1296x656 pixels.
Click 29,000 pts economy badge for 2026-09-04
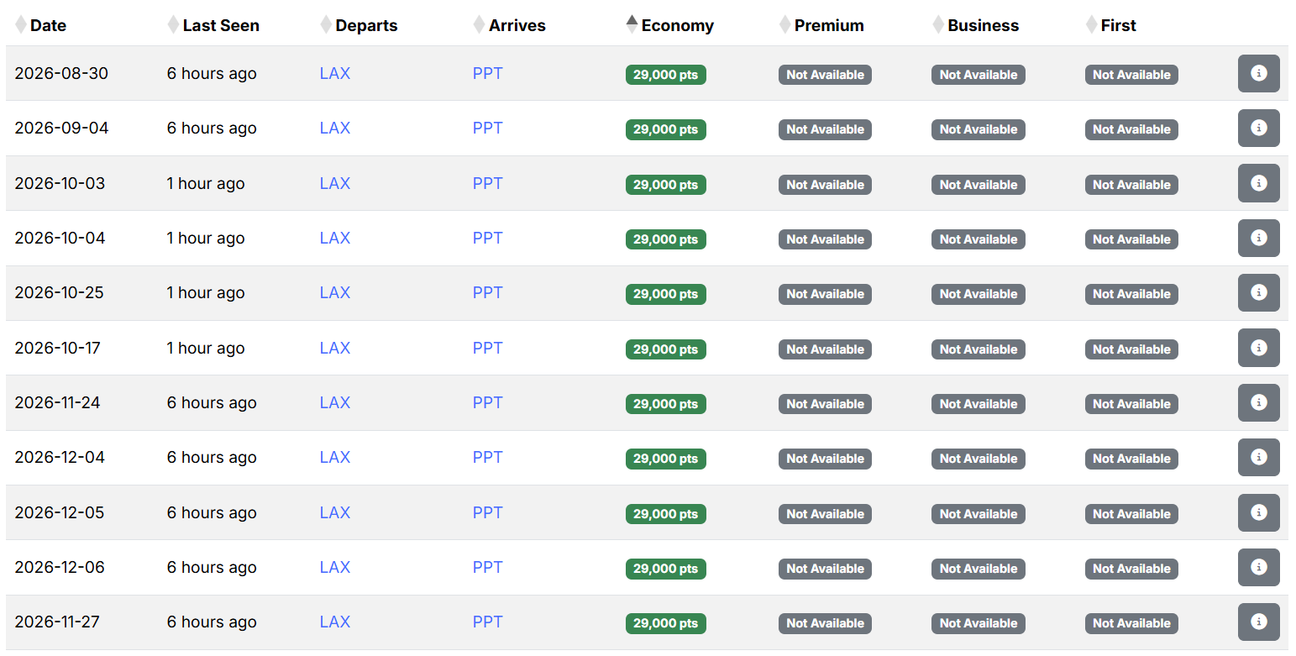pyautogui.click(x=666, y=129)
